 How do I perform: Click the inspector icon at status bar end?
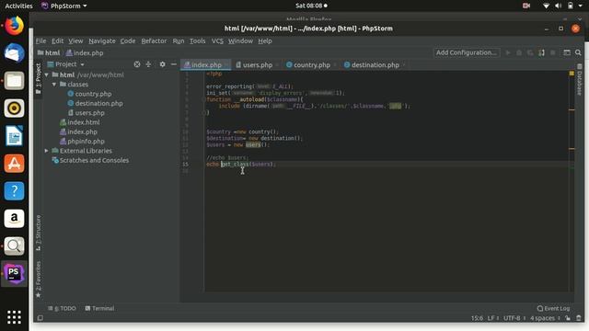click(x=579, y=318)
